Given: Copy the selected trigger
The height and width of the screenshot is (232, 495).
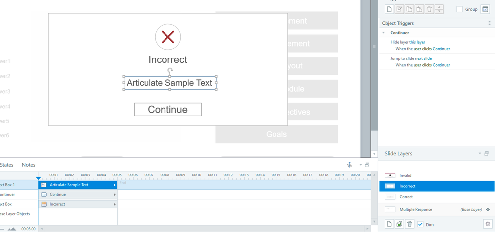Looking at the screenshot, I should click(410, 9).
